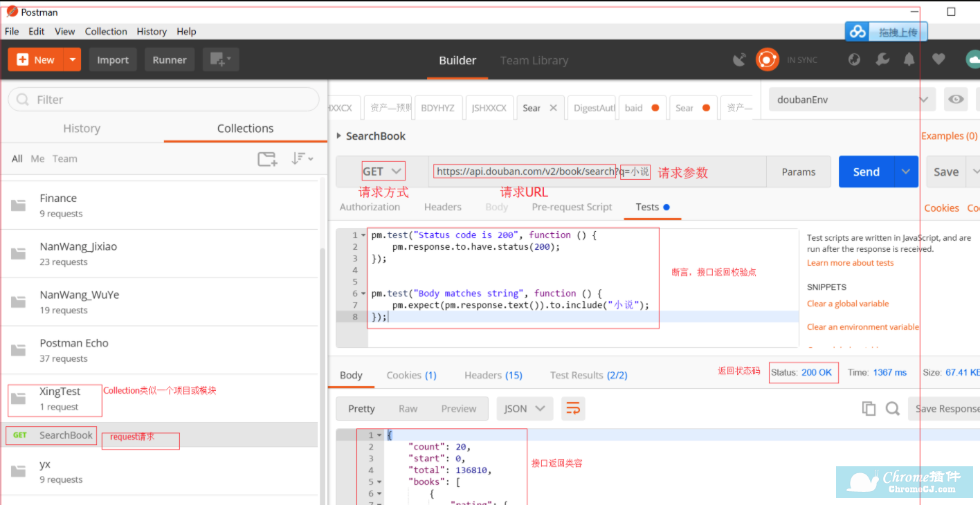Click the New button
The width and height of the screenshot is (980, 505).
tap(35, 60)
